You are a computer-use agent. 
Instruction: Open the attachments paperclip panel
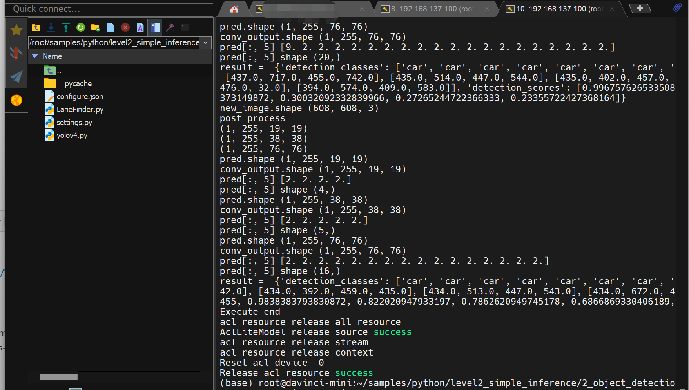pos(678,7)
